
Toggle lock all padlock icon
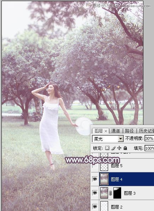tap(125, 148)
